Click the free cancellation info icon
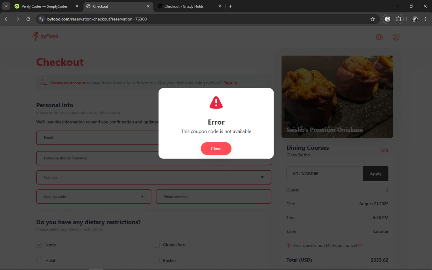Screen dimensions: 432x270 360,245
